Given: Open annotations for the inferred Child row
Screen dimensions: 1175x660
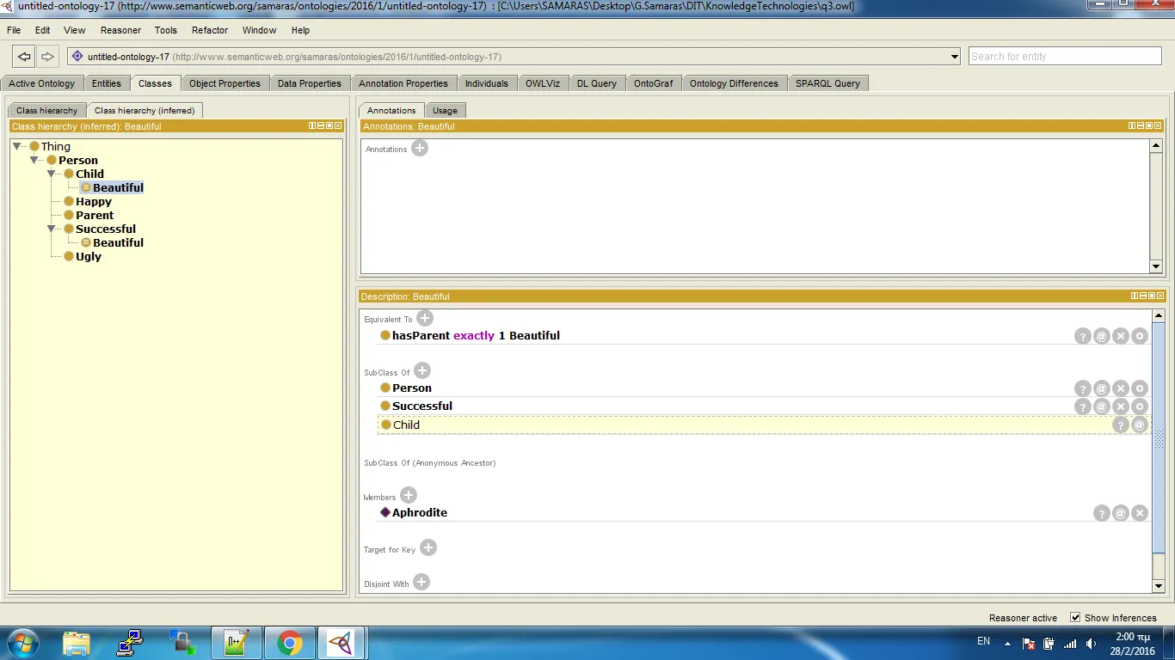Looking at the screenshot, I should 1140,425.
